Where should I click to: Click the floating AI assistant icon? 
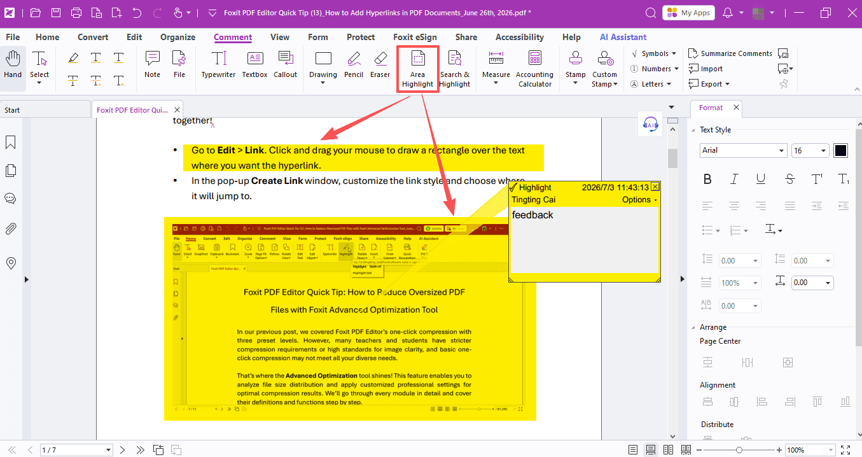(x=650, y=125)
